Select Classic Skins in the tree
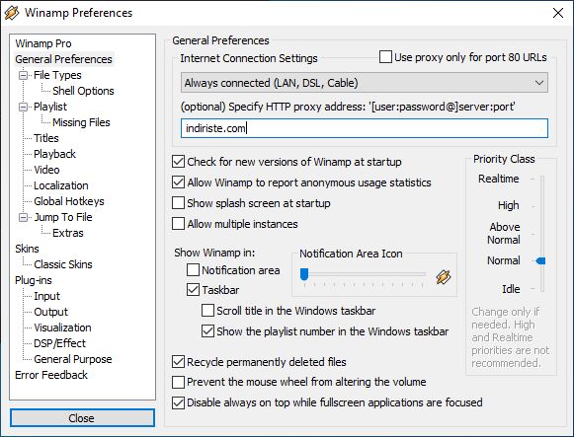This screenshot has width=574, height=437. pos(63,264)
